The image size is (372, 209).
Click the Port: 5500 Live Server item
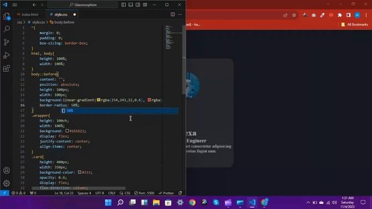(x=144, y=193)
